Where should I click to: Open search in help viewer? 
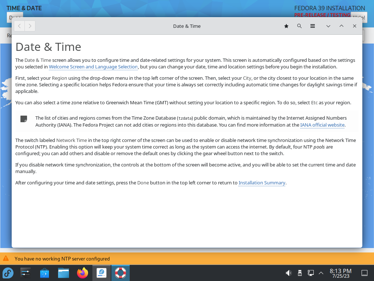coord(299,26)
